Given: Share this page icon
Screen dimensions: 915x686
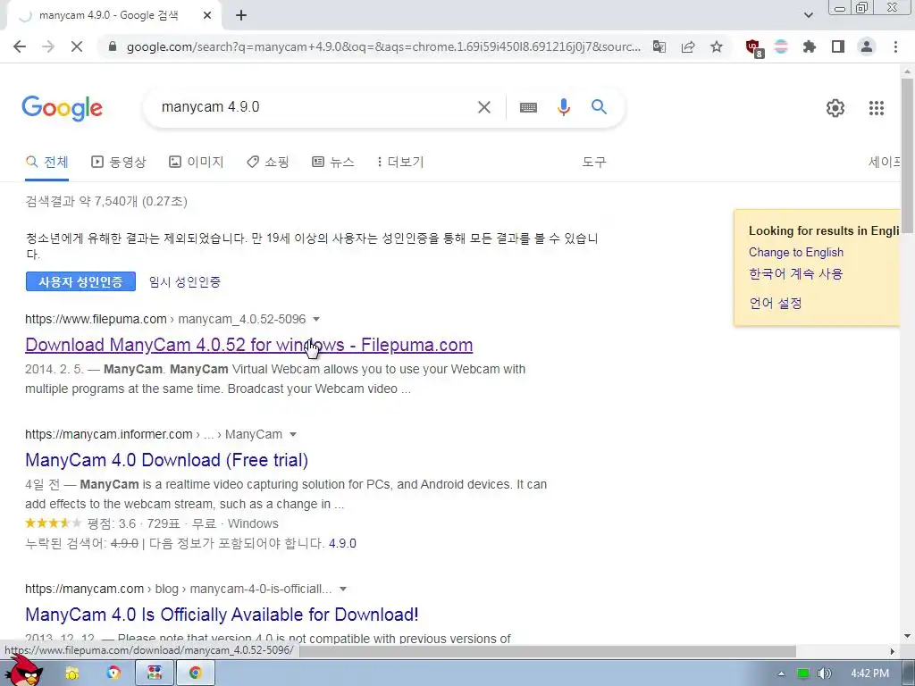Looking at the screenshot, I should pyautogui.click(x=688, y=46).
